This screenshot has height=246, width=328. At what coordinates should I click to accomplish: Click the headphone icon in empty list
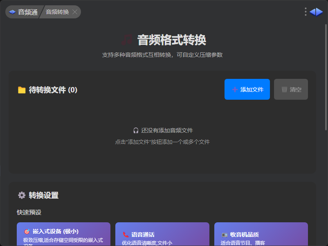click(136, 130)
